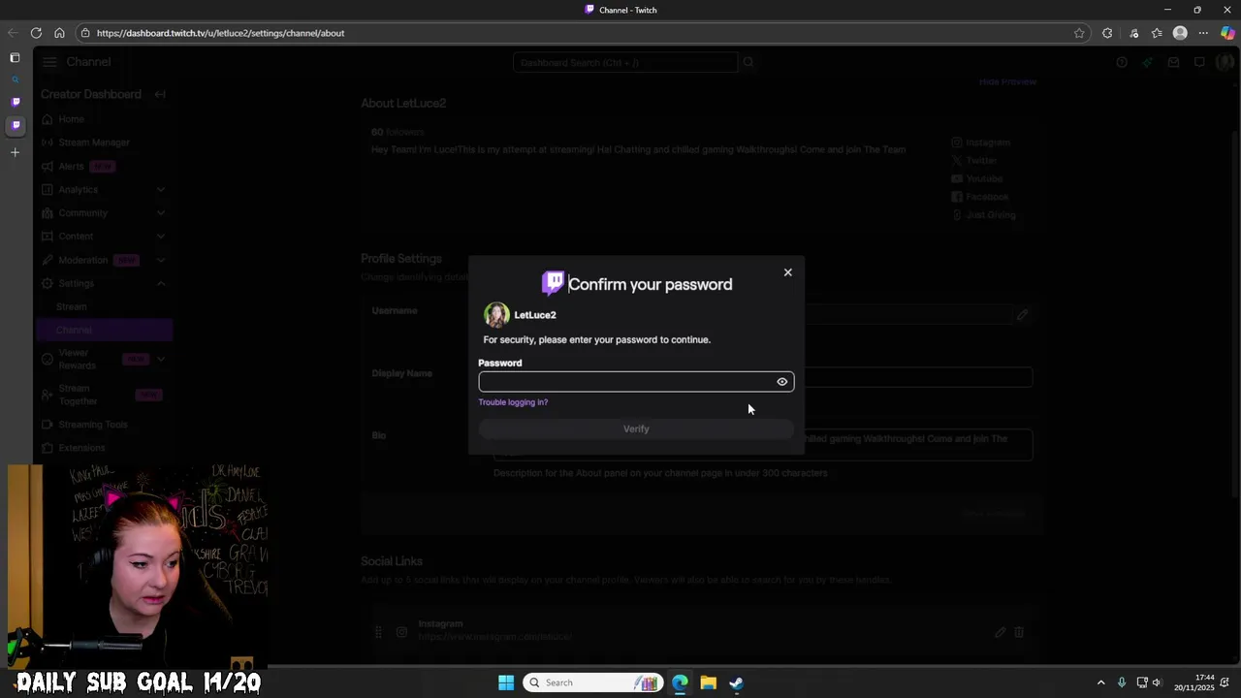
Task: Click the browser address bar URL
Action: 220,33
